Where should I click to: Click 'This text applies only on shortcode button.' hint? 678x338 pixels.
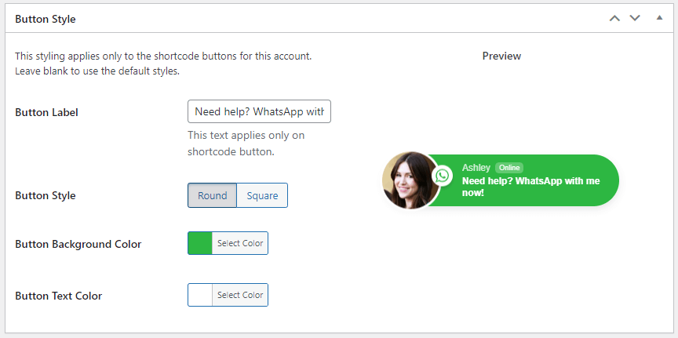pyautogui.click(x=246, y=144)
